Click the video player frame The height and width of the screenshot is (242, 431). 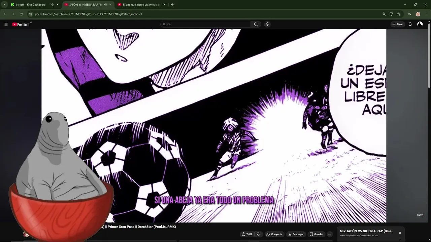(x=214, y=126)
